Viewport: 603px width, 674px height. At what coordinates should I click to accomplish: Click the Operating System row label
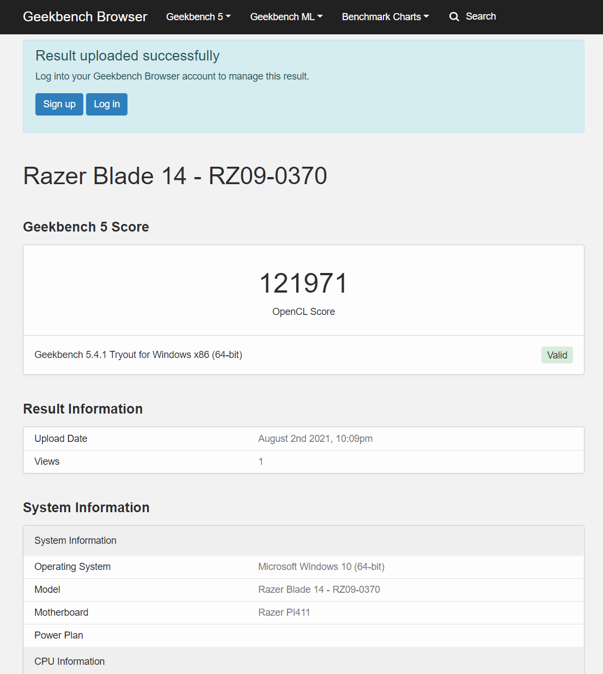[x=72, y=567]
